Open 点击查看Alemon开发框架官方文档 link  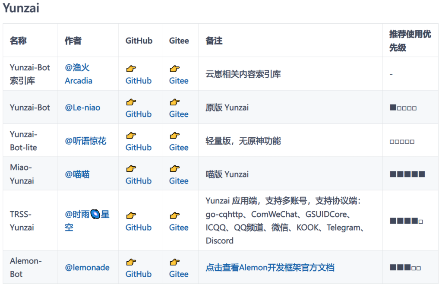270,268
